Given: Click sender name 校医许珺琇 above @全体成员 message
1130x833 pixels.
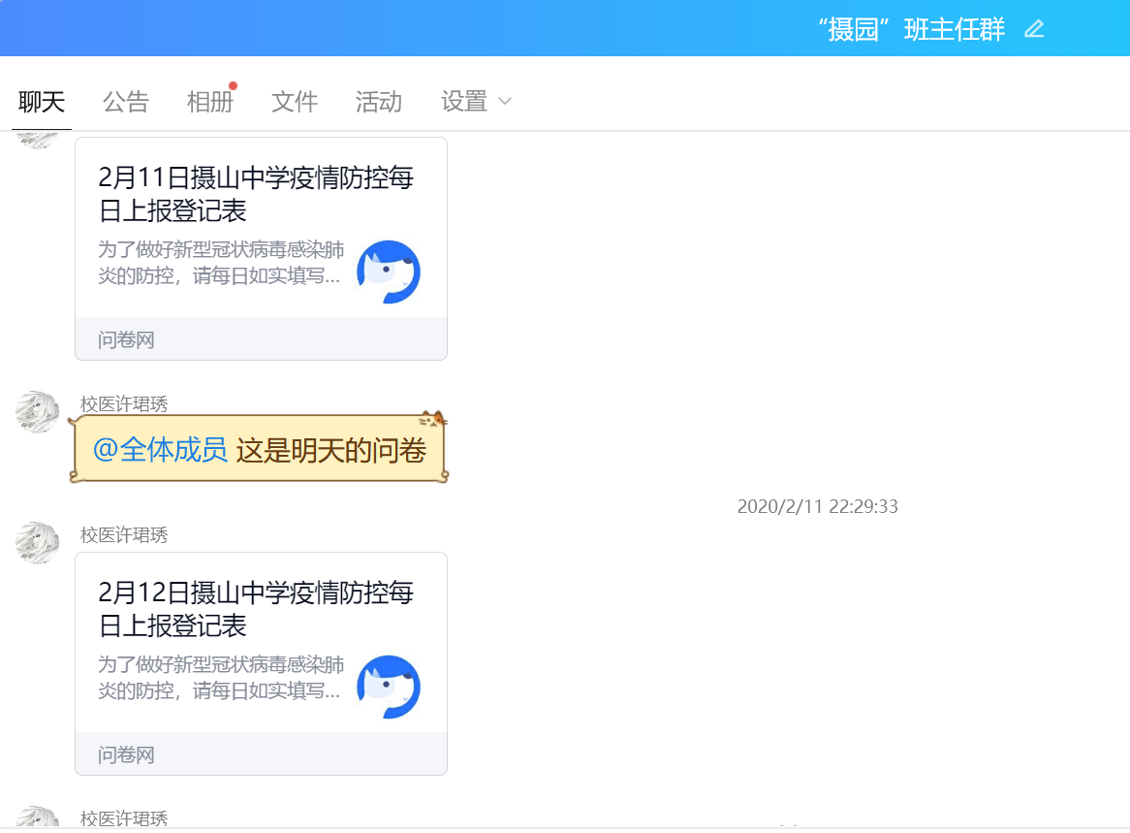Looking at the screenshot, I should (124, 403).
